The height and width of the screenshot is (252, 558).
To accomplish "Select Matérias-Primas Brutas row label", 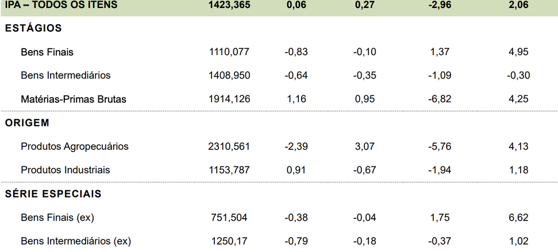I will click(x=74, y=99).
